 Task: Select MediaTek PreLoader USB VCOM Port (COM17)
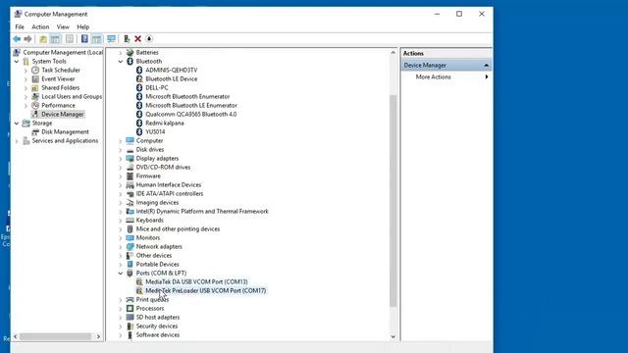coord(206,290)
